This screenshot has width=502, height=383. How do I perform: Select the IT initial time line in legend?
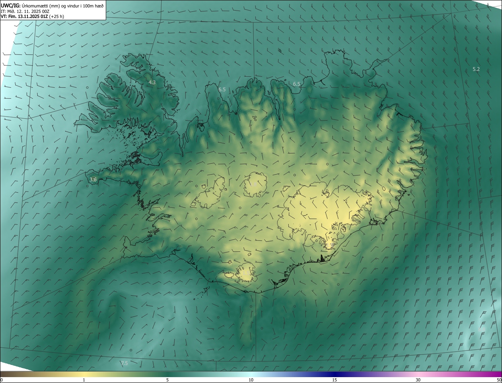[25, 11]
